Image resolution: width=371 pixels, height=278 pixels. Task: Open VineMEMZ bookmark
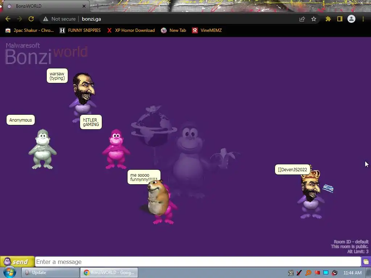tap(207, 30)
